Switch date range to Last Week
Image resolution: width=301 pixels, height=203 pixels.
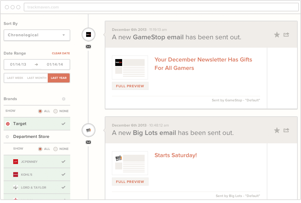coord(15,78)
